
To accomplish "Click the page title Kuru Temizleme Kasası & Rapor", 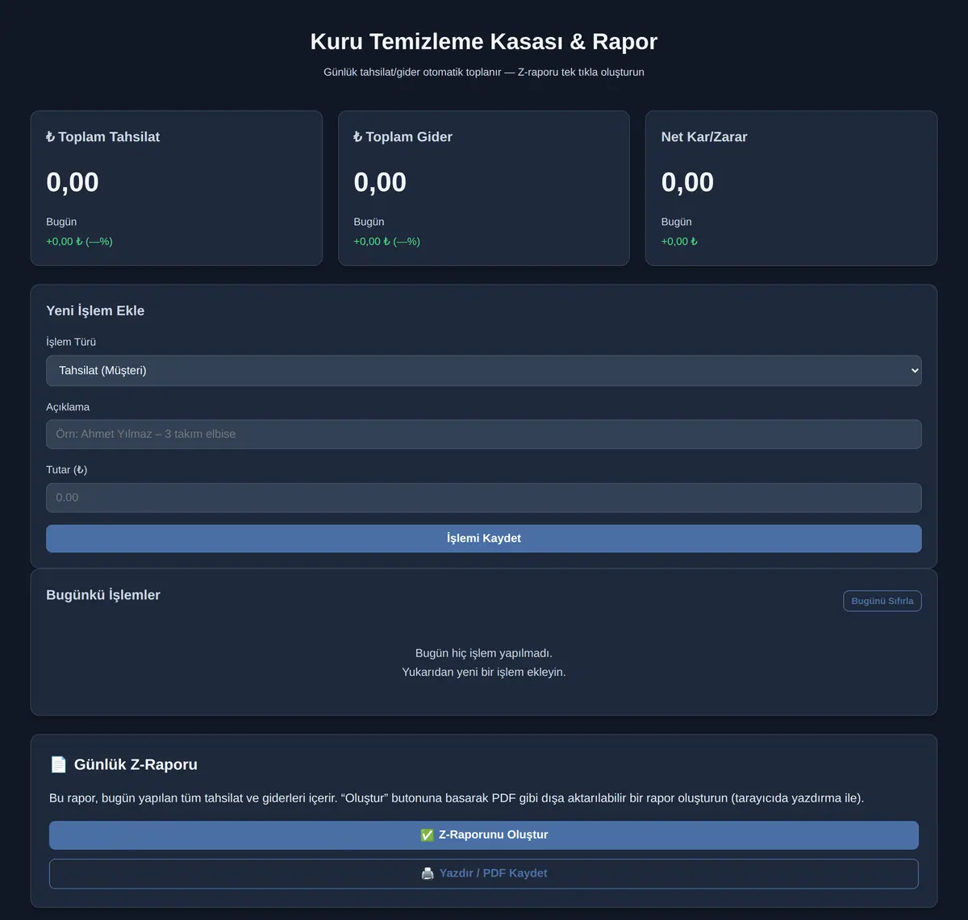I will tap(484, 42).
